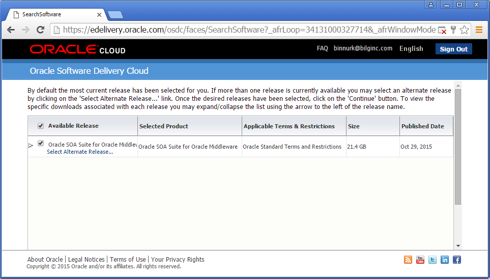Image resolution: width=490 pixels, height=279 pixels.
Task: Click the Oracle Cloud logo
Action: (x=77, y=49)
